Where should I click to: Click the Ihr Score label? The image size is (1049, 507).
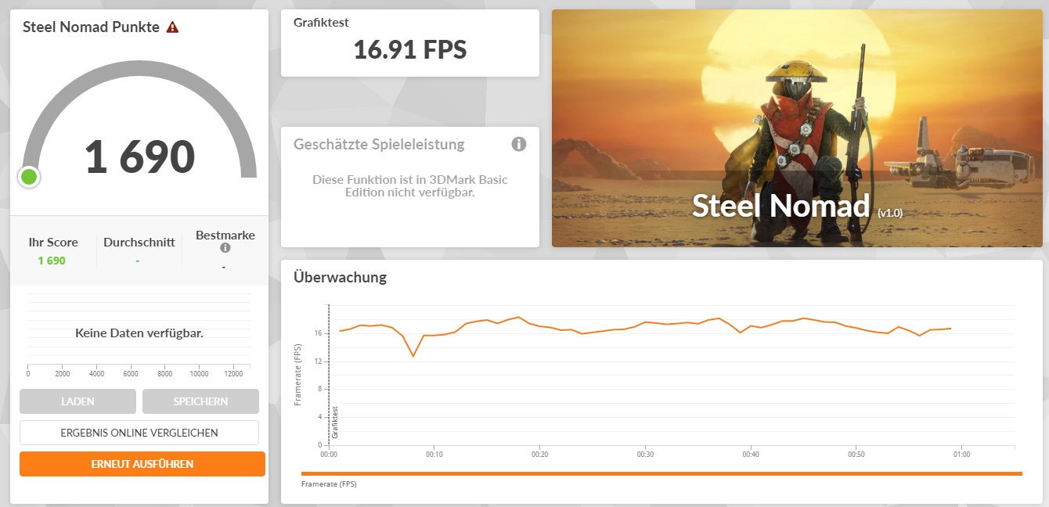tap(53, 242)
